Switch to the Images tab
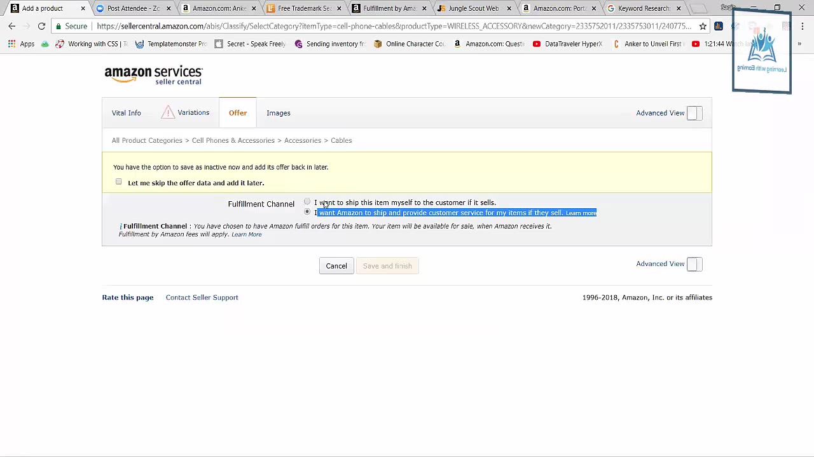 pyautogui.click(x=279, y=113)
